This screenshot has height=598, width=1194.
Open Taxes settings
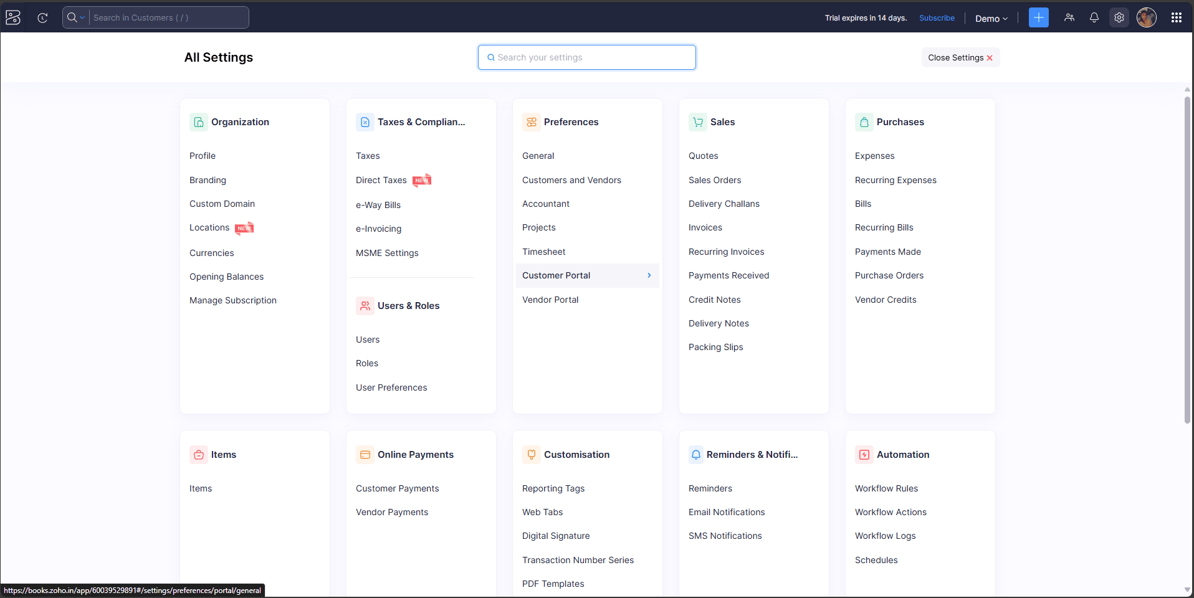coord(368,156)
